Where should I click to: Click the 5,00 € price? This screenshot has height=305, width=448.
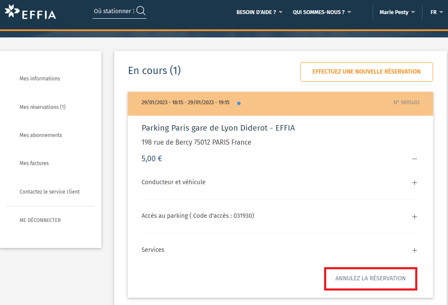click(x=152, y=159)
